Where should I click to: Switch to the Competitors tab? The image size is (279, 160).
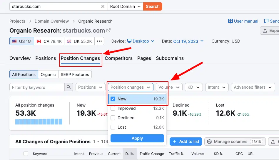pyautogui.click(x=118, y=58)
